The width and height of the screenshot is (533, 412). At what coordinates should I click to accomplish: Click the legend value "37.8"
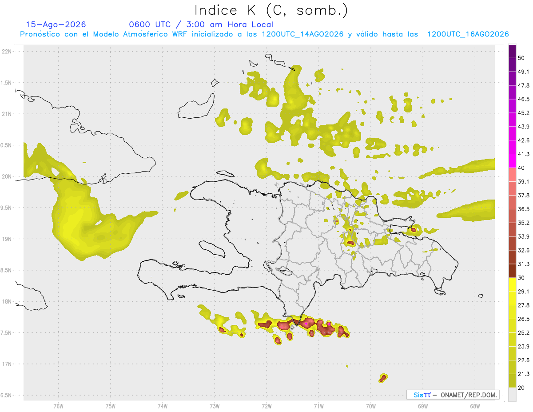pyautogui.click(x=524, y=196)
